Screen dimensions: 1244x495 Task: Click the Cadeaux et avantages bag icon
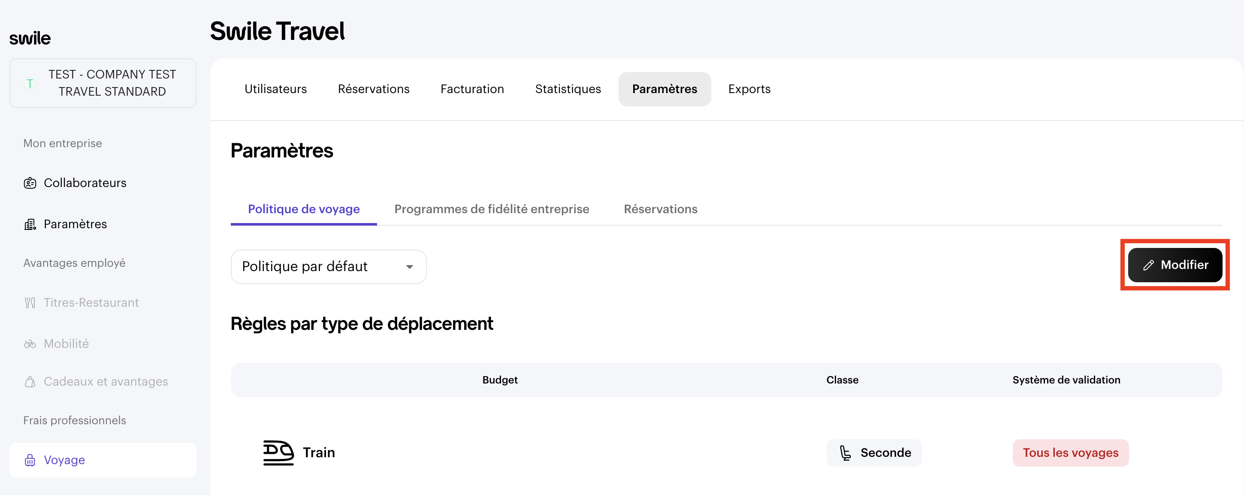[30, 381]
